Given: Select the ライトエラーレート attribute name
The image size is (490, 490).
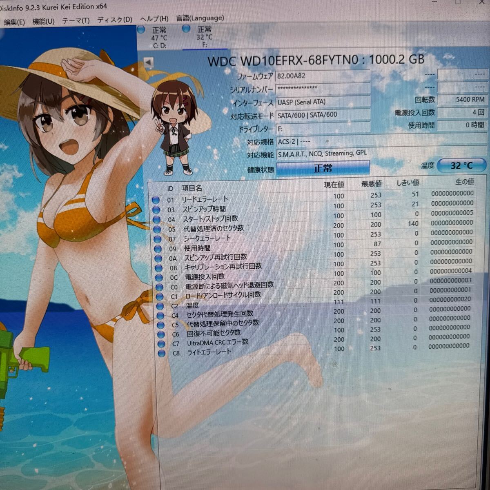Looking at the screenshot, I should click(209, 352).
